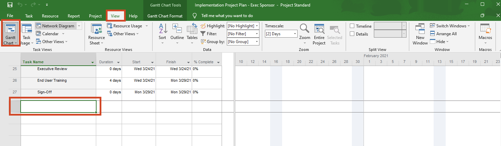Viewport: 501px width, 146px height.
Task: Switch to the Resource ribbon tab
Action: [x=50, y=16]
